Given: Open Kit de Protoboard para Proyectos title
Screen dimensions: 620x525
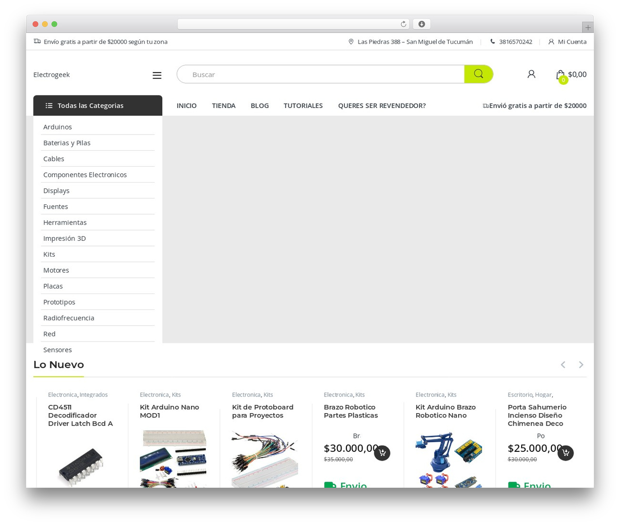Looking at the screenshot, I should click(263, 411).
